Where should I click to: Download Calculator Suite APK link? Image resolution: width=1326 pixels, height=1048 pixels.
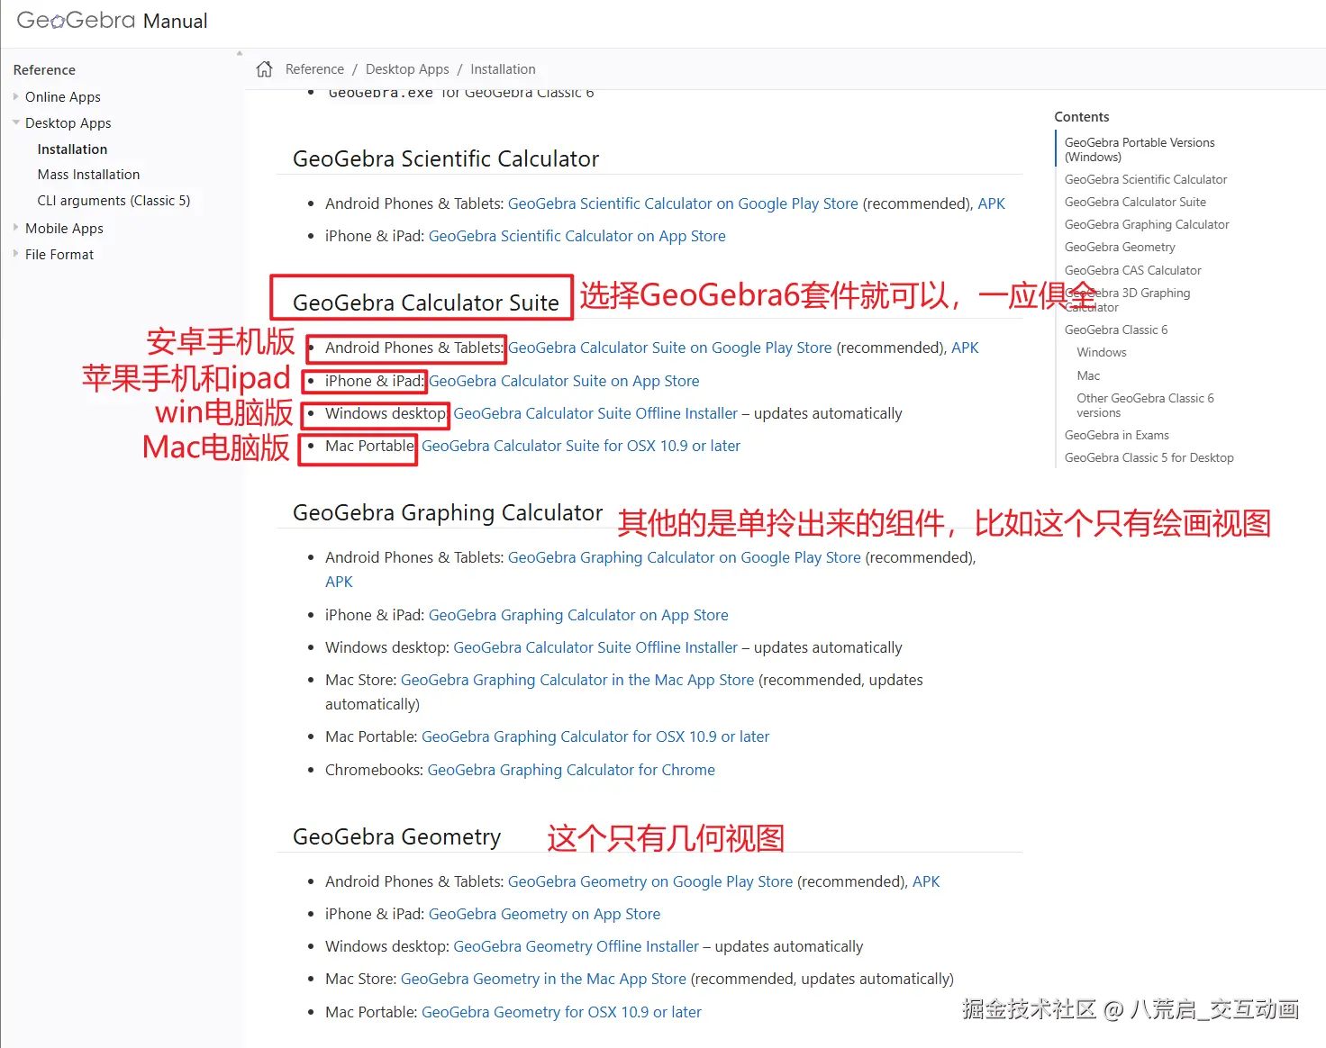pyautogui.click(x=965, y=348)
